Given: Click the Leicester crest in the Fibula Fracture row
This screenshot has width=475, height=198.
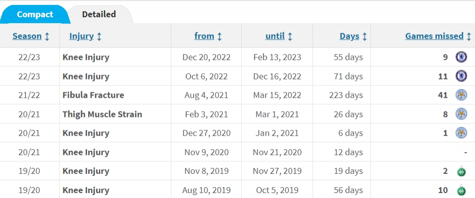Looking at the screenshot, I should click(461, 95).
